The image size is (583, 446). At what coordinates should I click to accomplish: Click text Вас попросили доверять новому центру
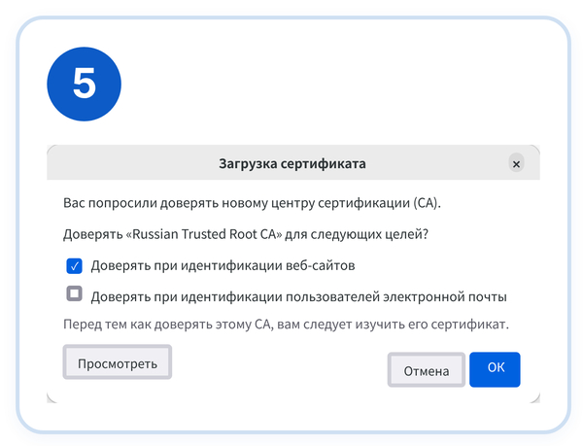pos(189,203)
